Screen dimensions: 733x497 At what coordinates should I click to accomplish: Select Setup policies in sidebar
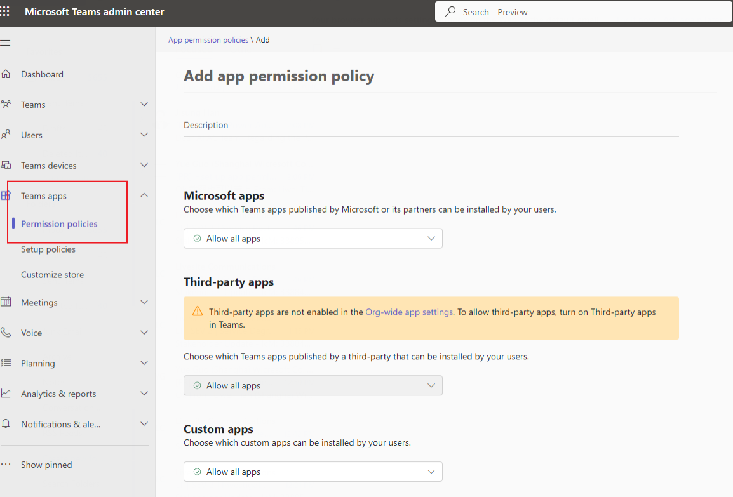(x=48, y=249)
